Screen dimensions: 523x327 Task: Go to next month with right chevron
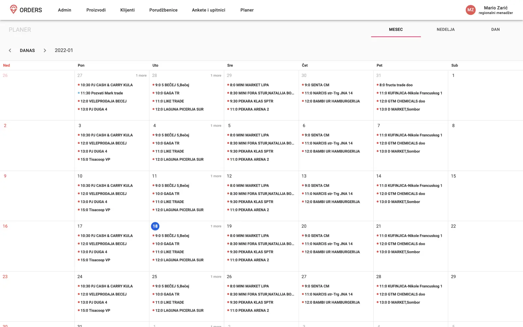pos(45,50)
